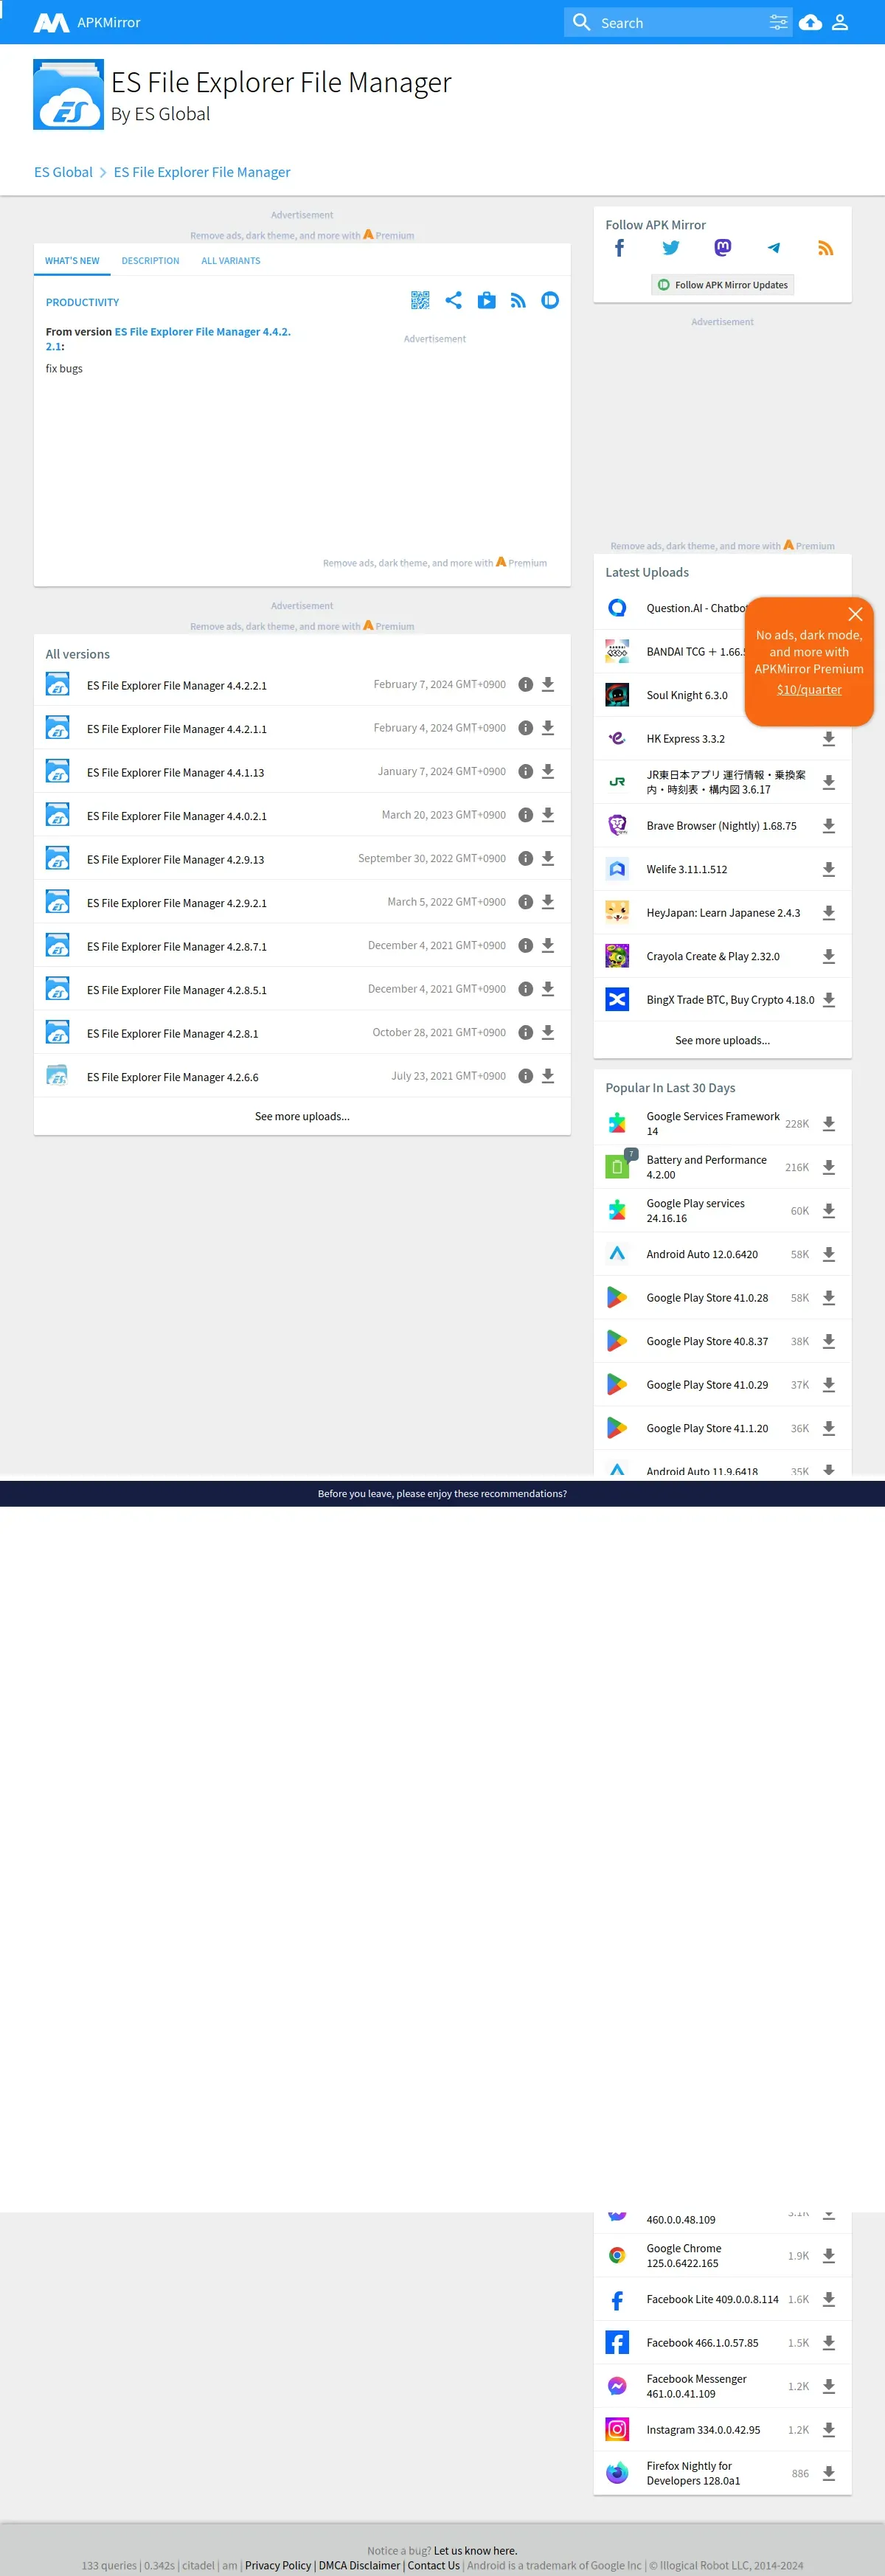The height and width of the screenshot is (2576, 885).
Task: Download Google Services Framework 14
Action: click(x=829, y=1124)
